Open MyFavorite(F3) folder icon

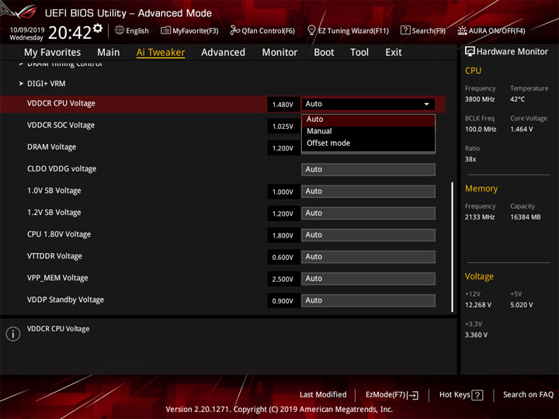[165, 30]
